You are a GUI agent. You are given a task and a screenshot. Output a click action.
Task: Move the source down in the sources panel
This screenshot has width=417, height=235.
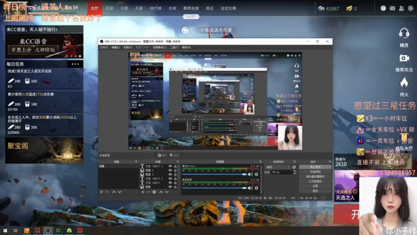pyautogui.click(x=167, y=192)
